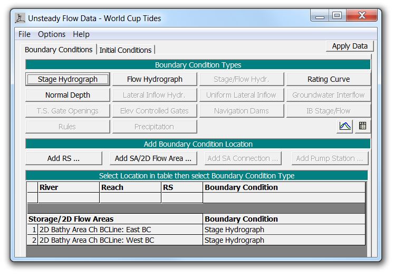394x276 pixels.
Task: Switch to Initial Conditions tab
Action: click(126, 50)
